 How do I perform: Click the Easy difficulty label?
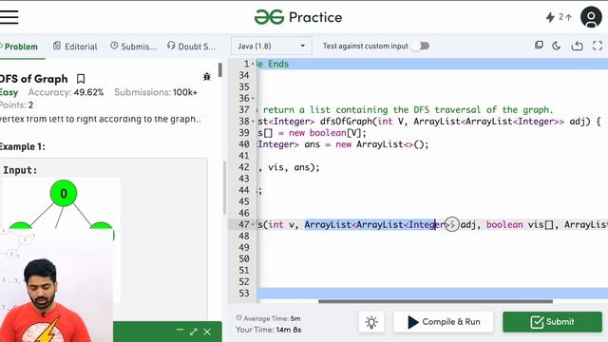click(9, 93)
